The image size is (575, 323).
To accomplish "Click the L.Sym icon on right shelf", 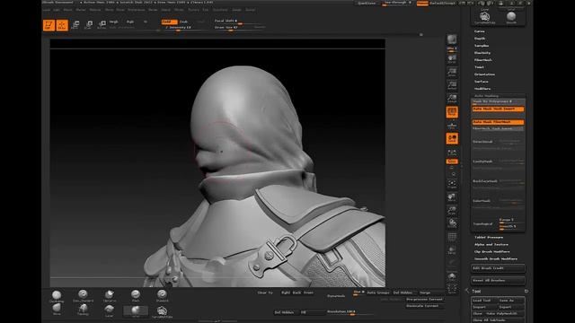I will pos(452,152).
